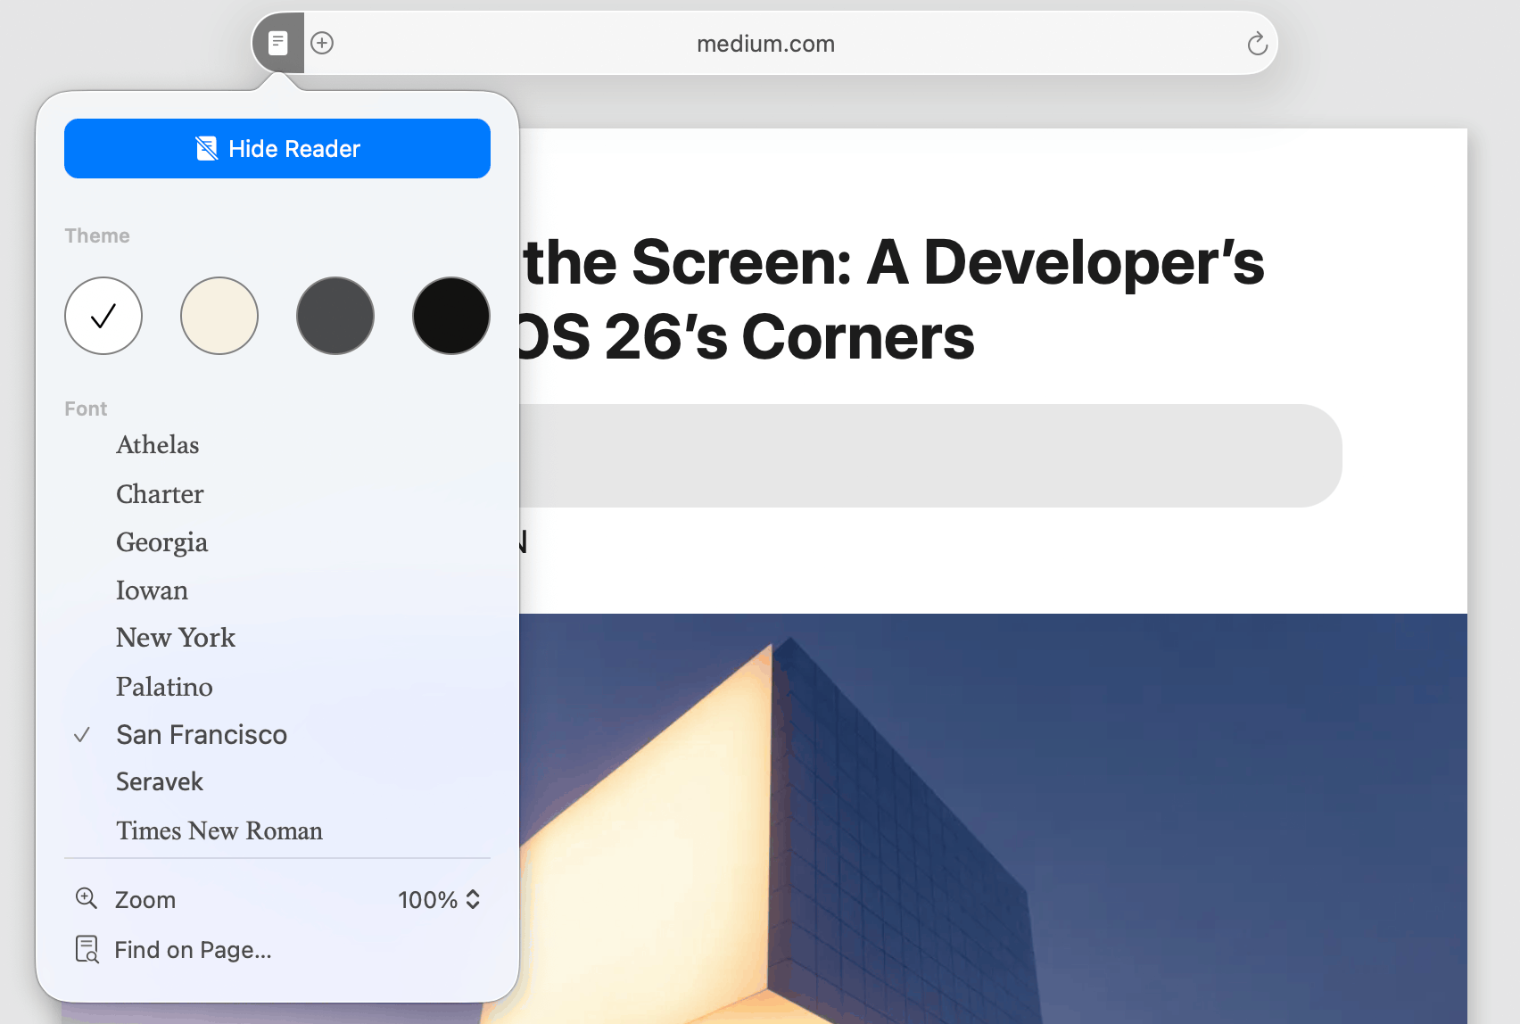Click the San Francisco font checkmark
The height and width of the screenshot is (1024, 1520).
pos(82,735)
